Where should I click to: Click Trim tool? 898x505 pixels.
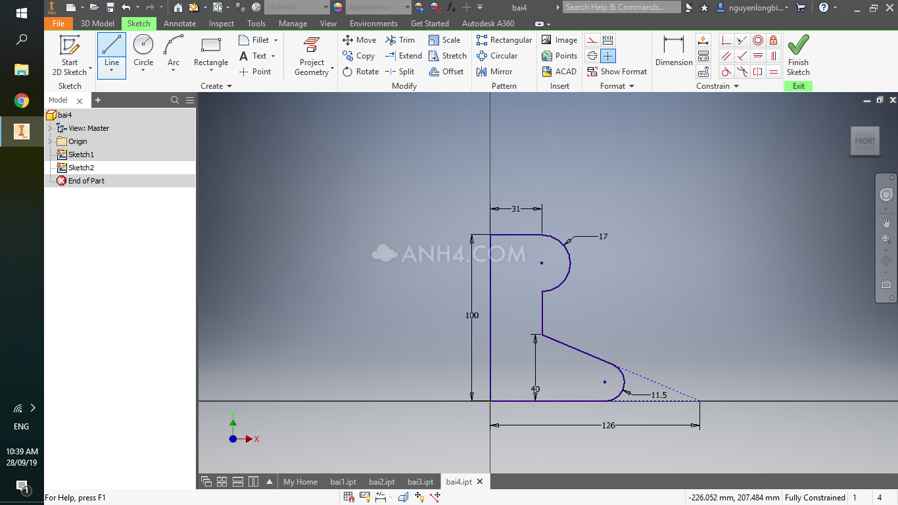pos(400,40)
